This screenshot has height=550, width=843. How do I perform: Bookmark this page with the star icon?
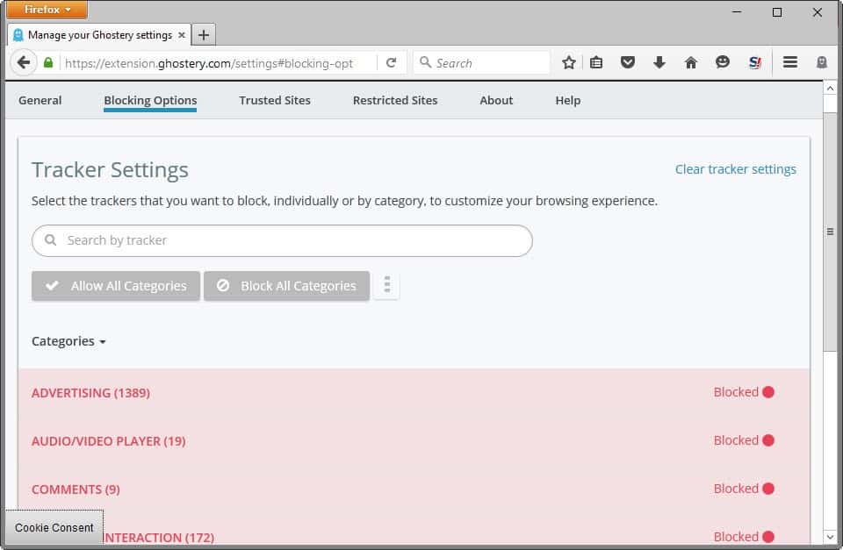tap(569, 63)
